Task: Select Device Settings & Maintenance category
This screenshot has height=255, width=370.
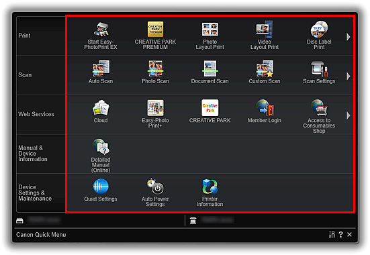Action: click(41, 193)
